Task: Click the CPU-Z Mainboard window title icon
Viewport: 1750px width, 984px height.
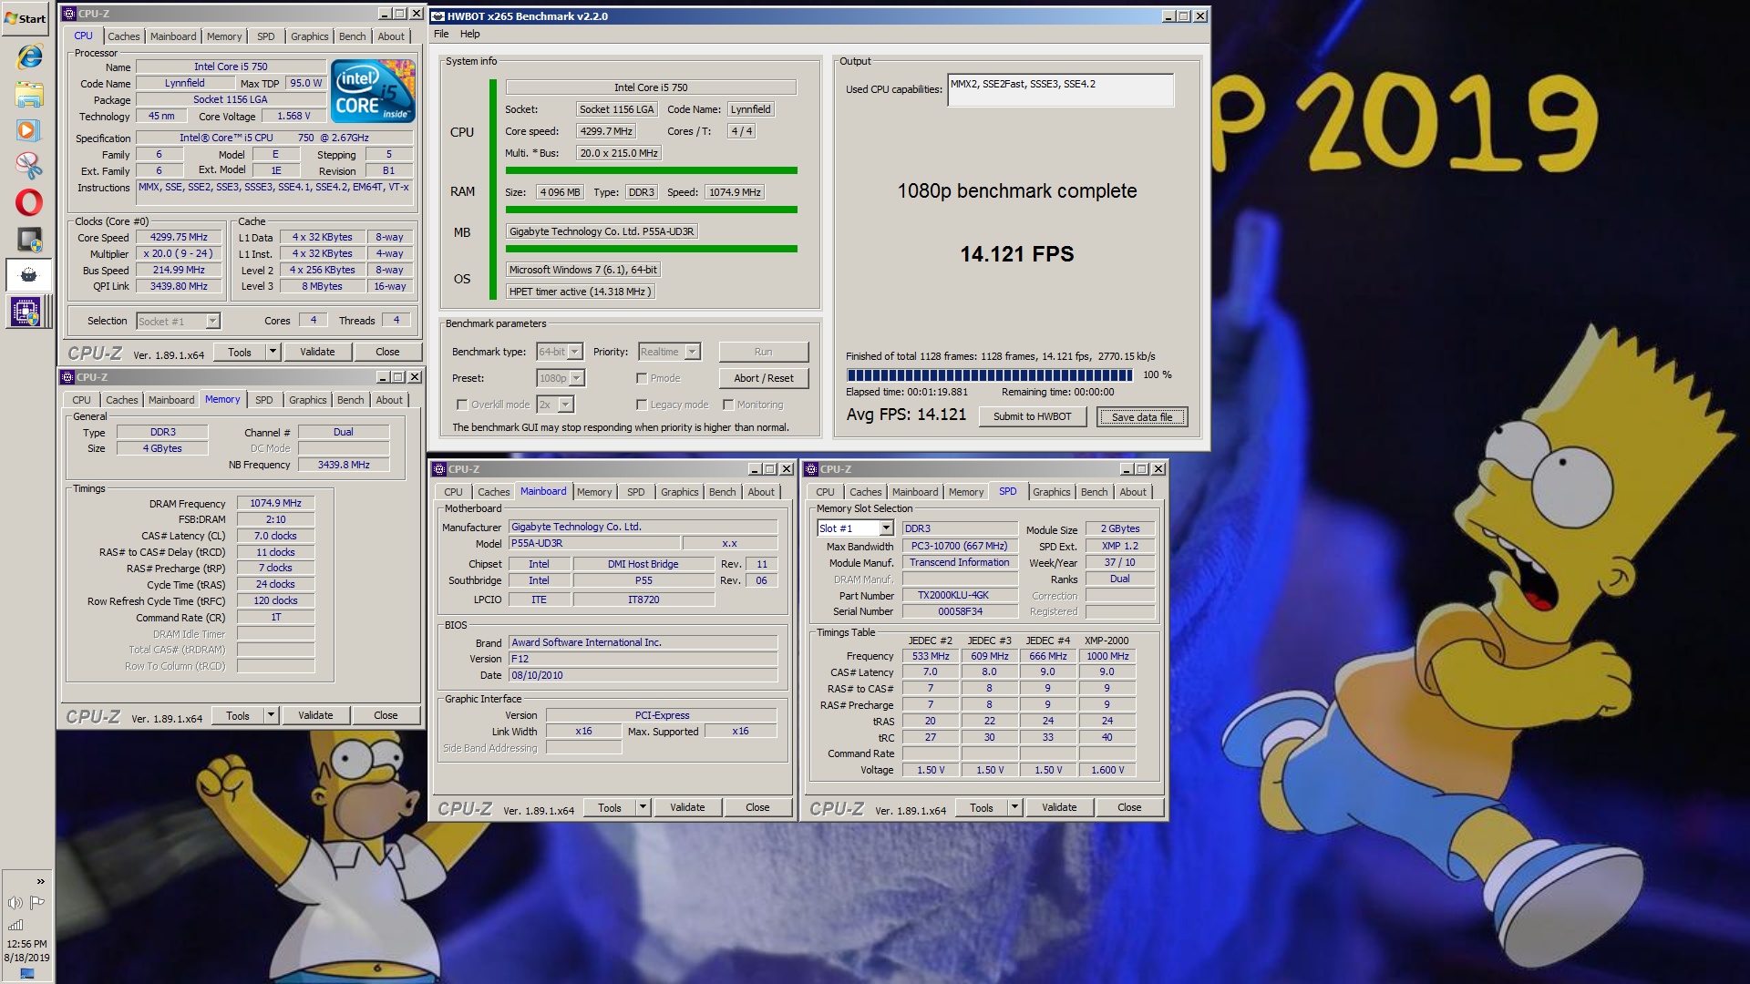Action: click(439, 469)
